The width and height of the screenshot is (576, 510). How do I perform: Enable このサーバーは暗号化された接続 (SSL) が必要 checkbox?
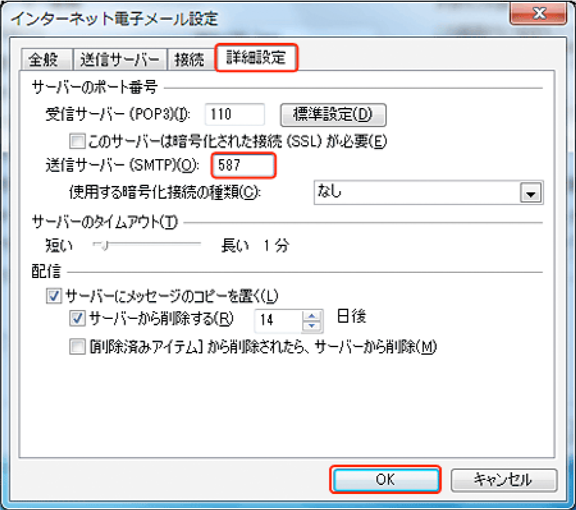point(77,140)
